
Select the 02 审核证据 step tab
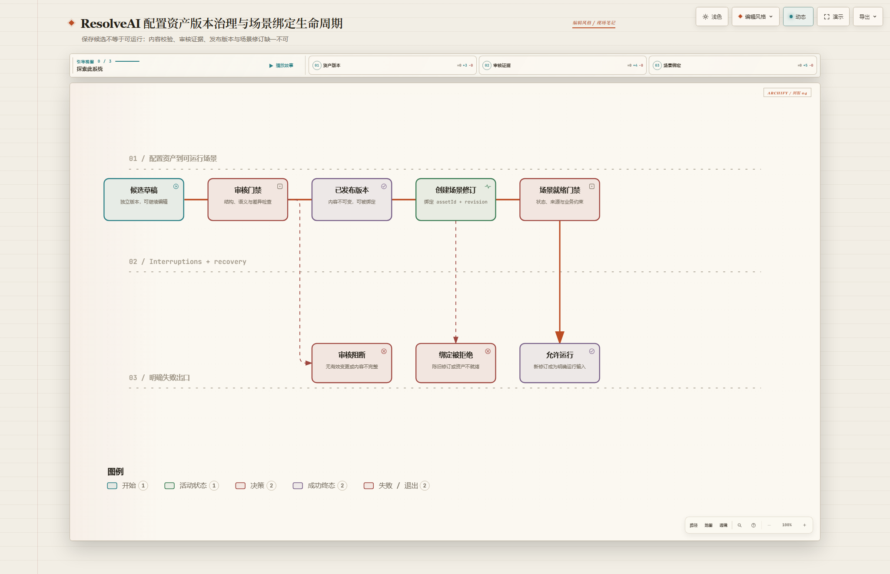coord(562,65)
